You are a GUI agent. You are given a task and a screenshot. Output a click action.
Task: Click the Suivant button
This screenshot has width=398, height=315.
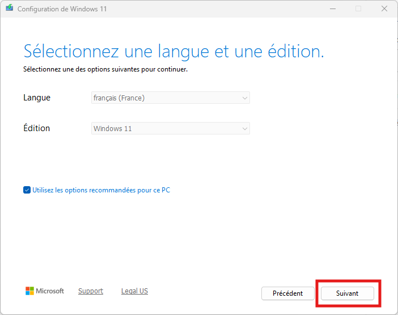(x=347, y=293)
